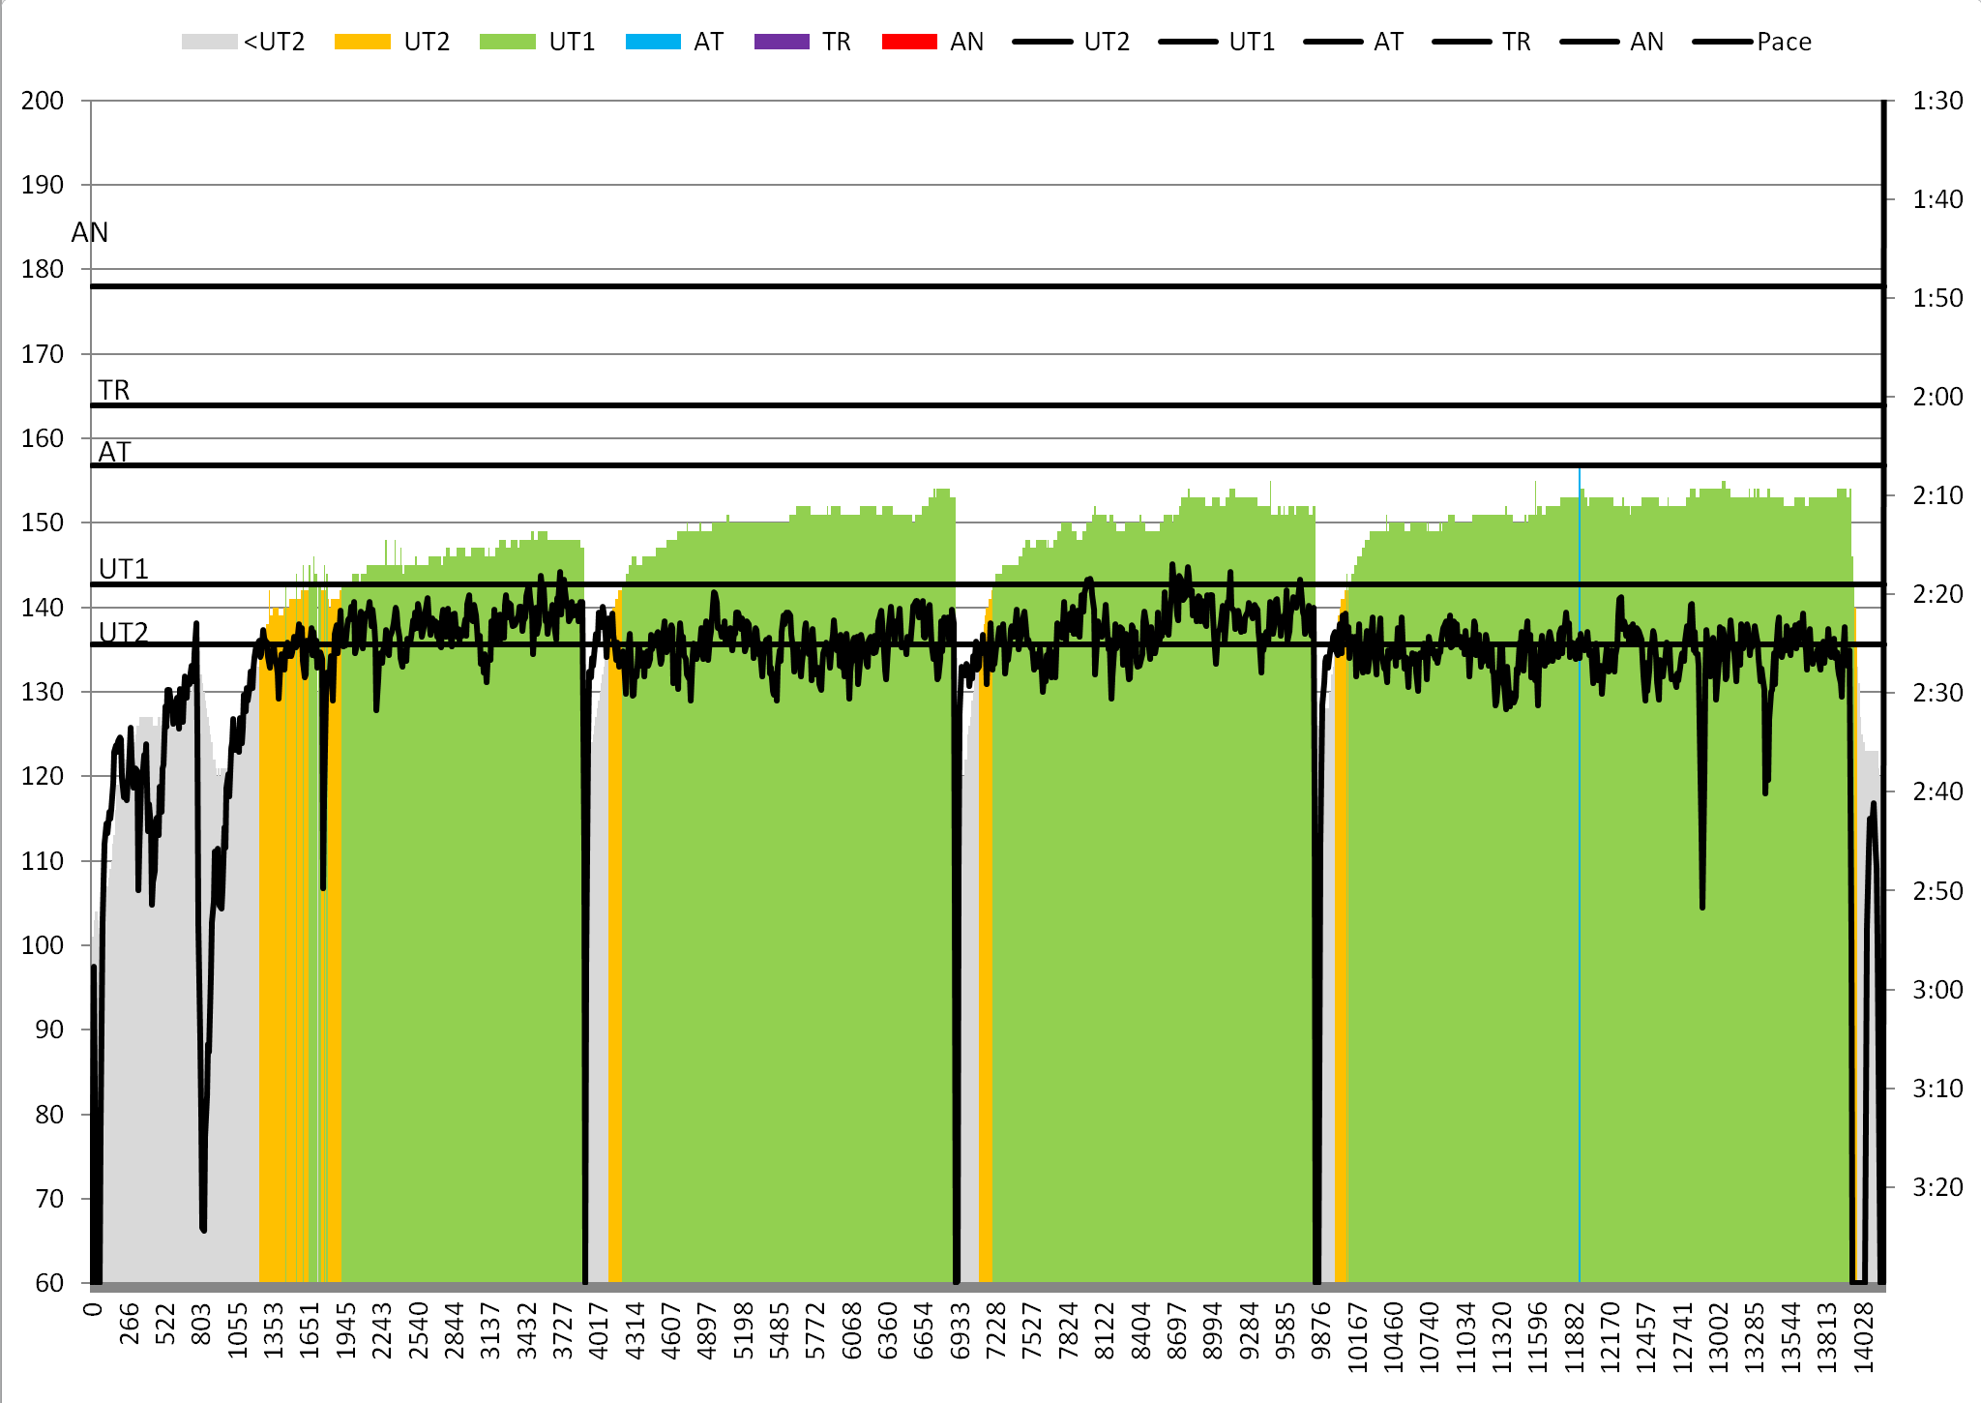Click the 200 value on left axis
1981x1403 pixels.
pyautogui.click(x=43, y=101)
